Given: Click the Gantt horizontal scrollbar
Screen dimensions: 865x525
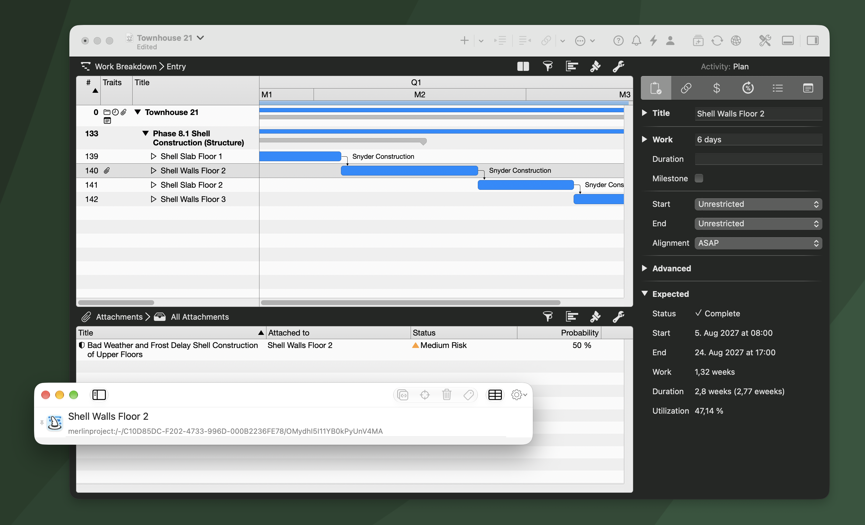Looking at the screenshot, I should 410,302.
